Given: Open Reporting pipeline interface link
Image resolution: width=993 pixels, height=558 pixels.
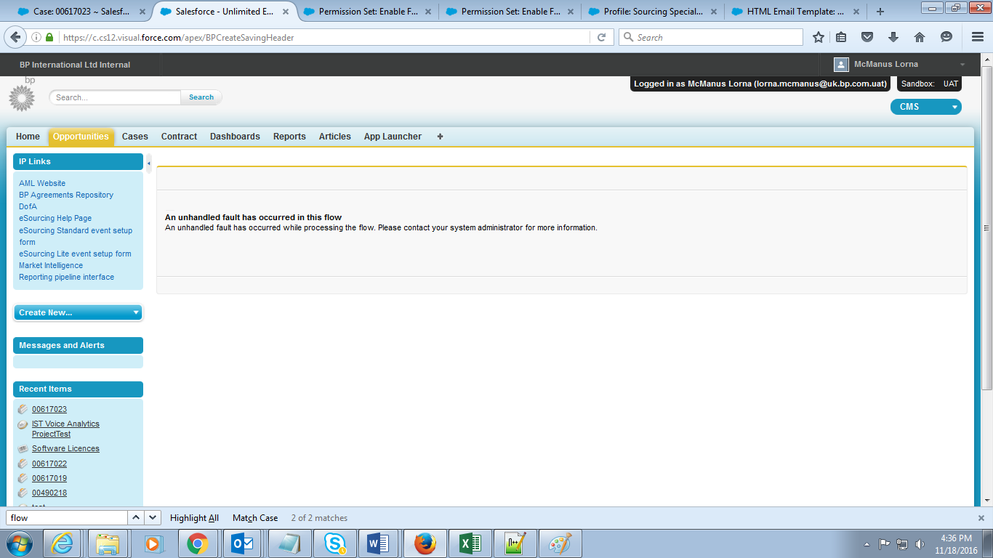Looking at the screenshot, I should click(66, 277).
